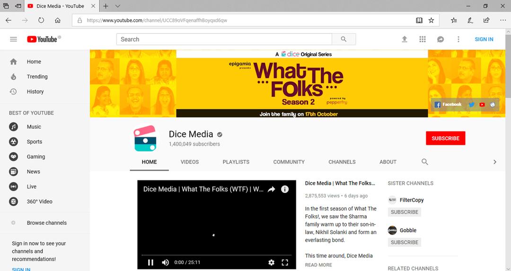This screenshot has height=271, width=511.
Task: Click the share arrow on video player
Action: pyautogui.click(x=271, y=189)
